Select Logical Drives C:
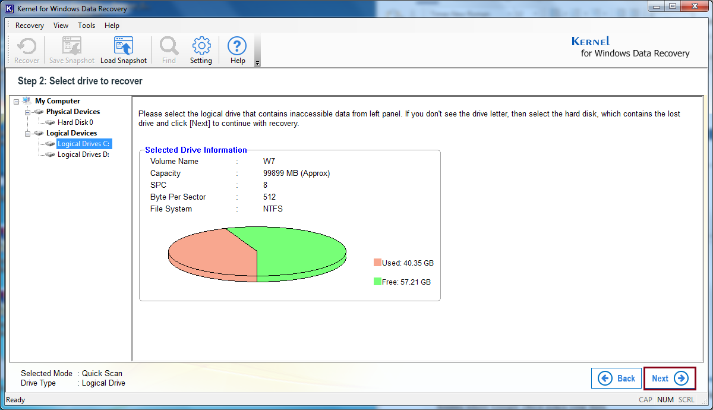This screenshot has height=410, width=713. pos(84,144)
